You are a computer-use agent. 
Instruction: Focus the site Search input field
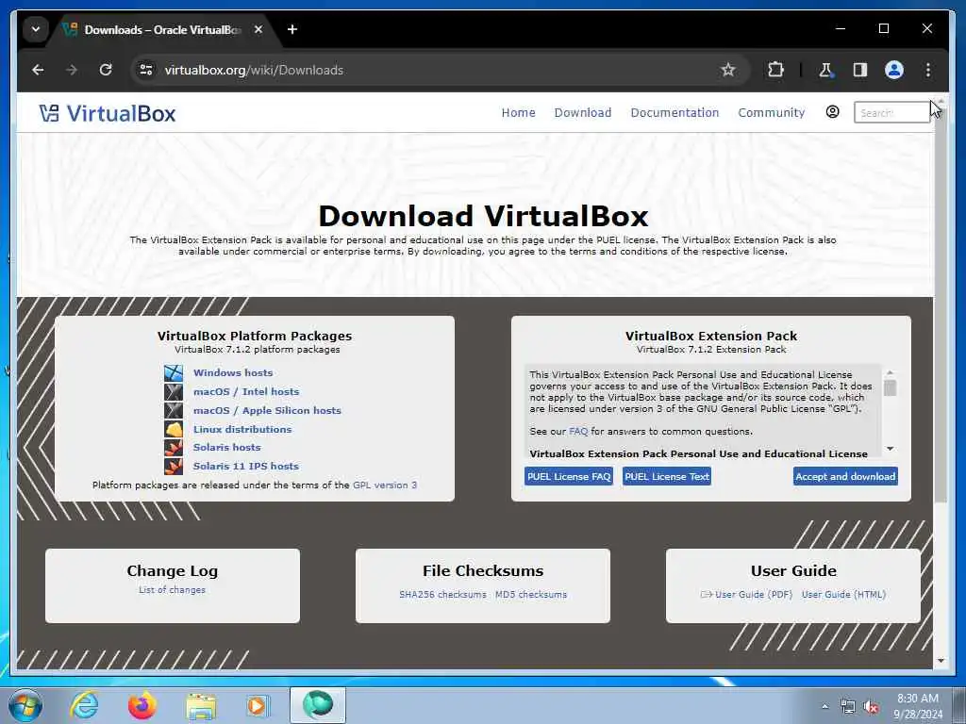(891, 113)
